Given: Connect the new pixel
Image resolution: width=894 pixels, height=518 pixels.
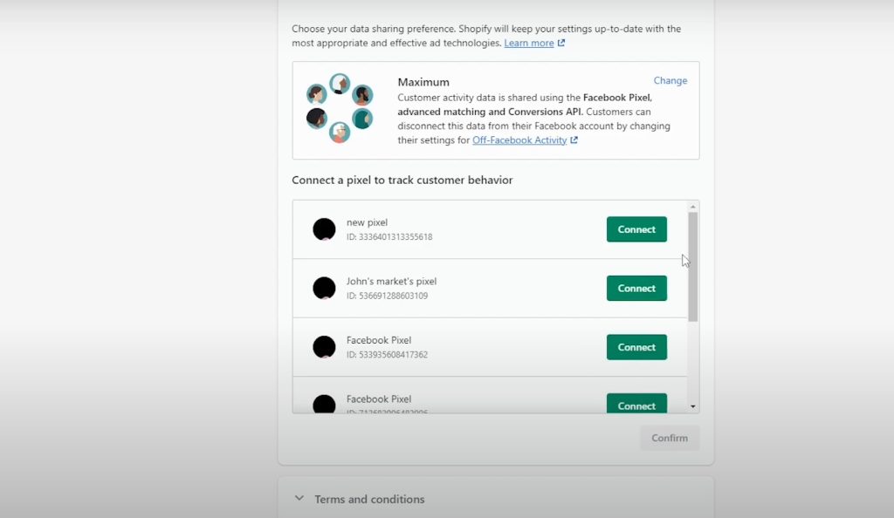Looking at the screenshot, I should [636, 229].
